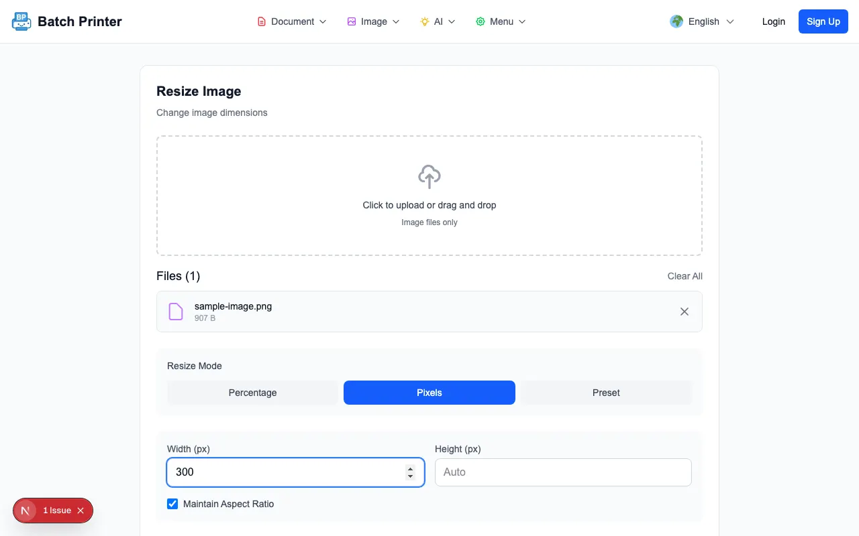Click the 907 B file size text
This screenshot has width=859, height=536.
[x=205, y=318]
